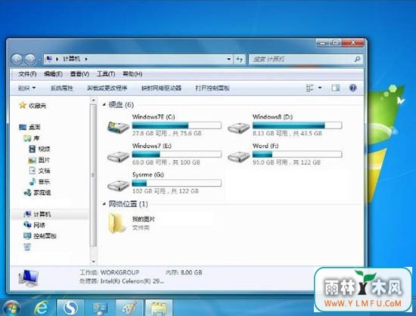Launch Internet Explorer from taskbar

coord(41,308)
